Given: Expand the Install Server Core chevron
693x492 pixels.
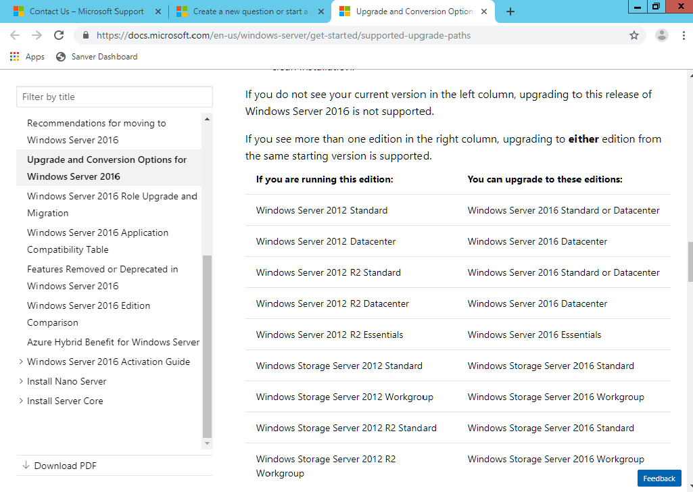Looking at the screenshot, I should point(21,401).
